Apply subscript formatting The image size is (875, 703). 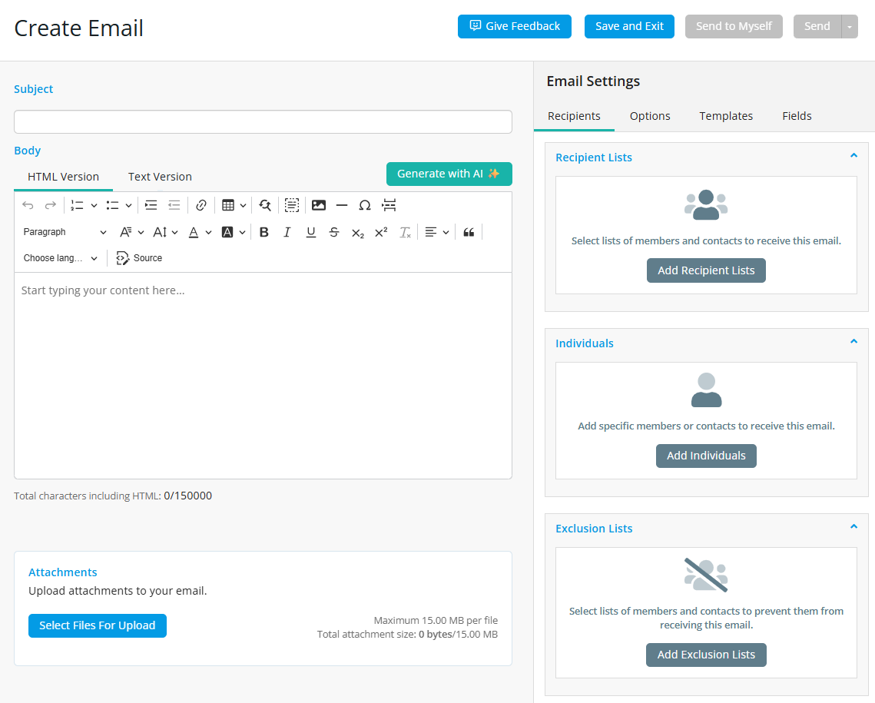(358, 232)
